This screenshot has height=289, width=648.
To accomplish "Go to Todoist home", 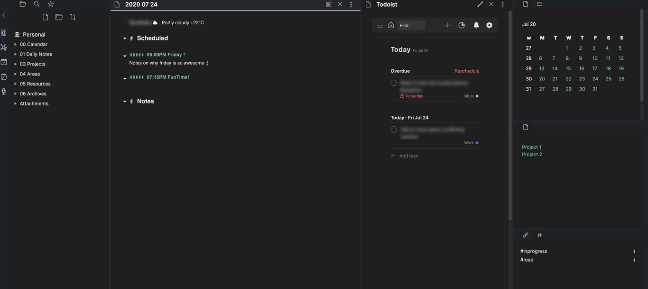I will tap(391, 25).
